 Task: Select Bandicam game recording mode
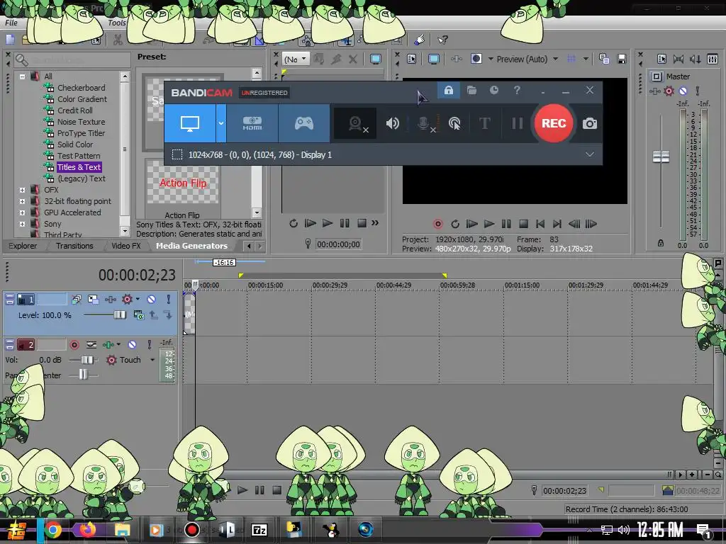[x=303, y=123]
